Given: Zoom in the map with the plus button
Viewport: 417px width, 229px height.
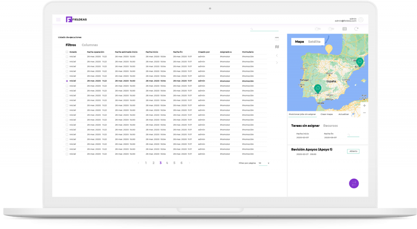Looking at the screenshot, I should click(364, 105).
